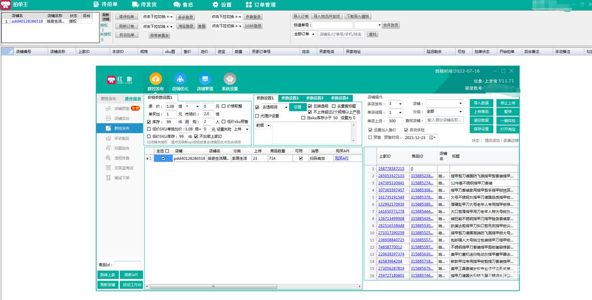
Task: Click 打开淘宝 button
Action: coord(507,129)
